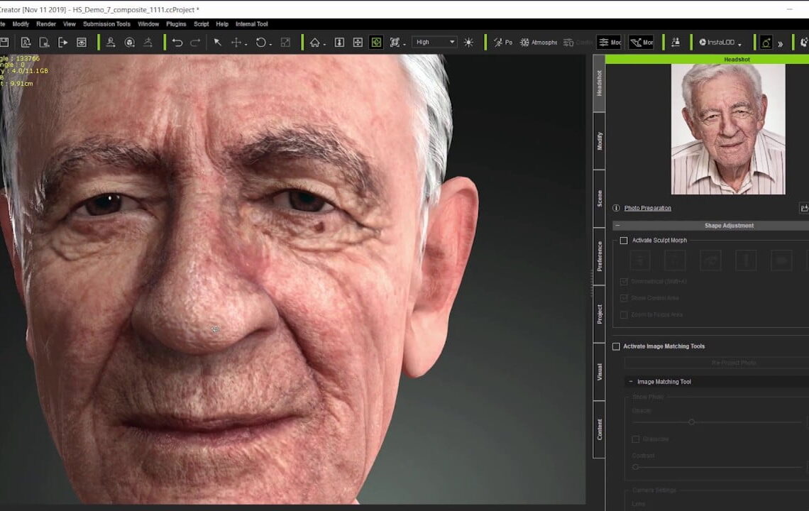Screen dimensions: 809x511
Task: Select the Pose tool icon
Action: tap(497, 42)
